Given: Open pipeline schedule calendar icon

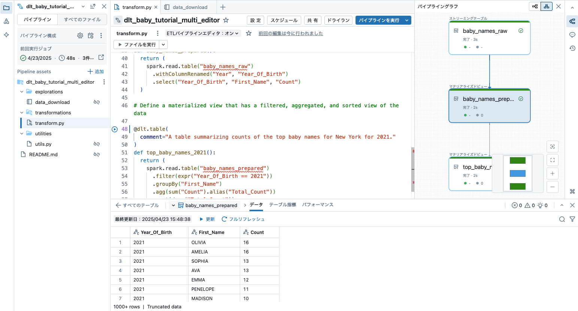Looking at the screenshot, I should pos(91,35).
